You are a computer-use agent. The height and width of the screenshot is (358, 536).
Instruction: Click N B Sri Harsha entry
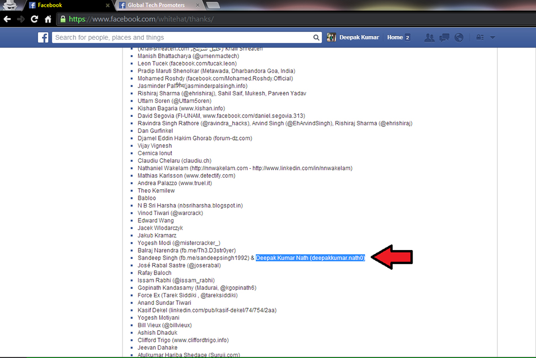(x=190, y=205)
